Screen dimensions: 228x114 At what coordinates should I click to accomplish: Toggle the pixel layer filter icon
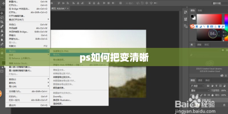(208, 86)
